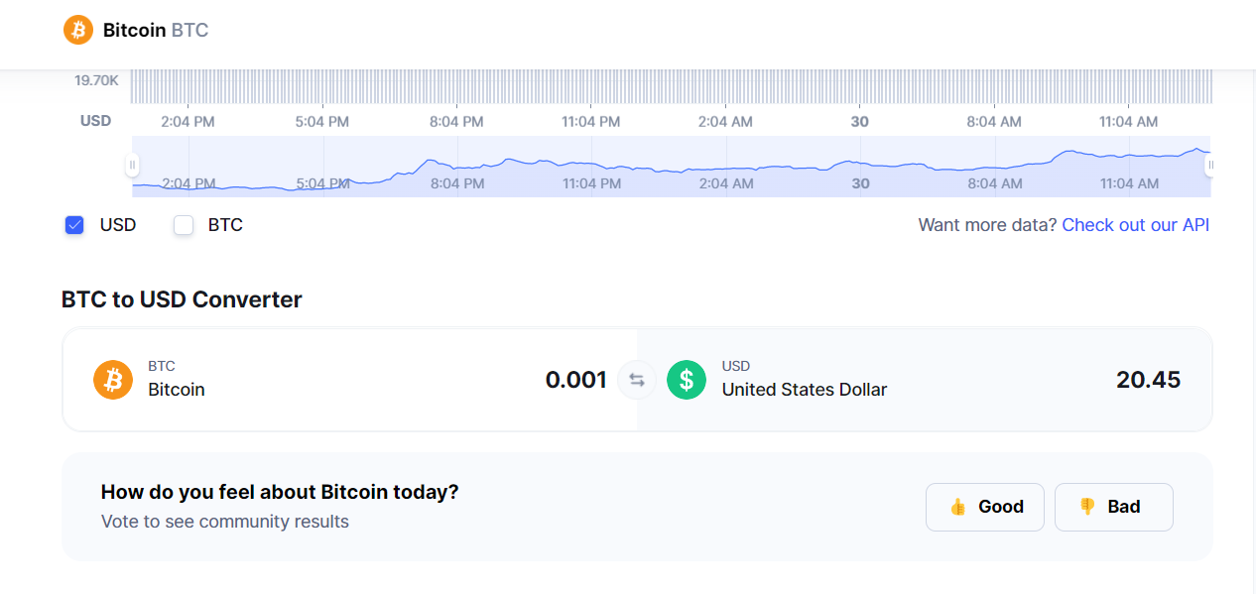Click the green dollar sign icon

click(x=687, y=380)
